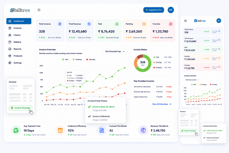Click the BD user avatar in desktop header
Image resolution: width=229 pixels, height=153 pixels.
tap(171, 10)
